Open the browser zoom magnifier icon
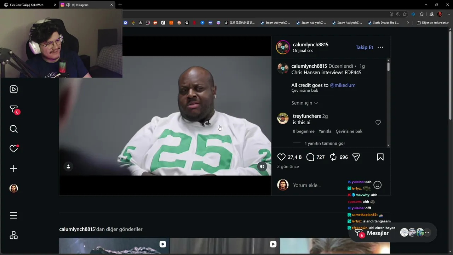Screen dimensions: 453x255 (398, 14)
